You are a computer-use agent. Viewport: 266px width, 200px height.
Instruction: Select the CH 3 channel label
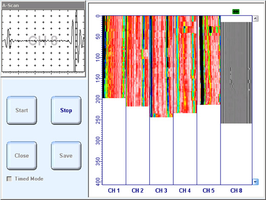tap(161, 191)
